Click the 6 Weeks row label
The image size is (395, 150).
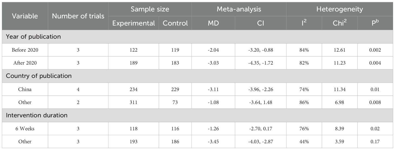point(25,129)
